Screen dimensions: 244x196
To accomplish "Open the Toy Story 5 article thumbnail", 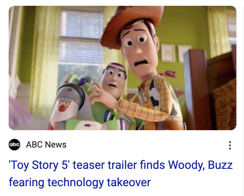I will tap(122, 68).
